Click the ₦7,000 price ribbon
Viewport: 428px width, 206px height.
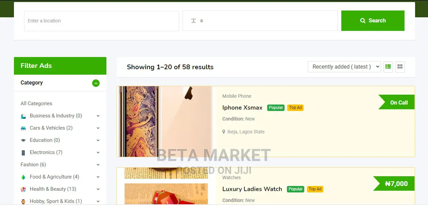[394, 184]
